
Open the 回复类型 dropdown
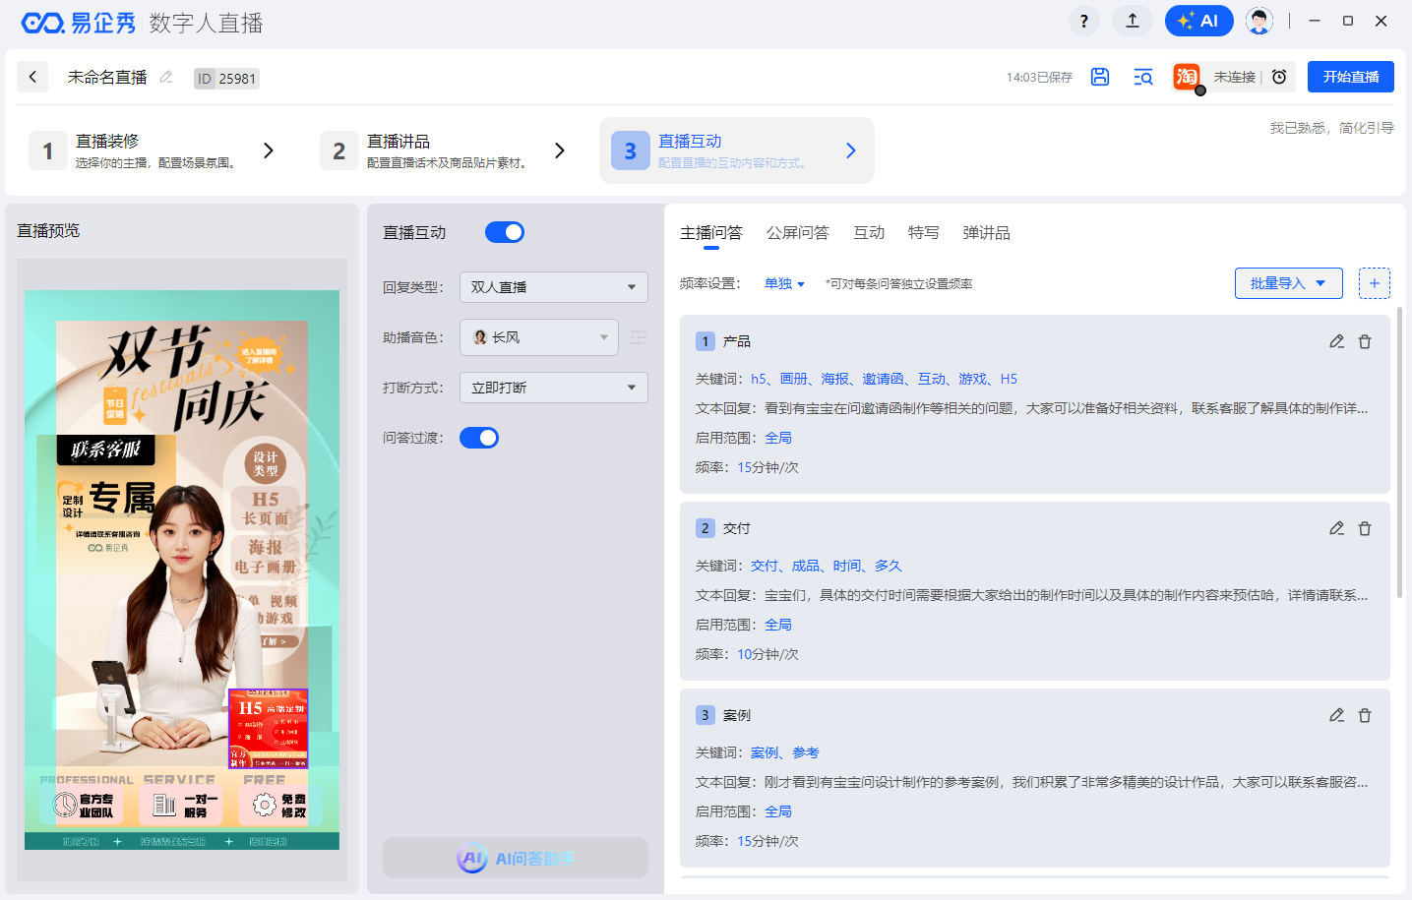tap(553, 287)
